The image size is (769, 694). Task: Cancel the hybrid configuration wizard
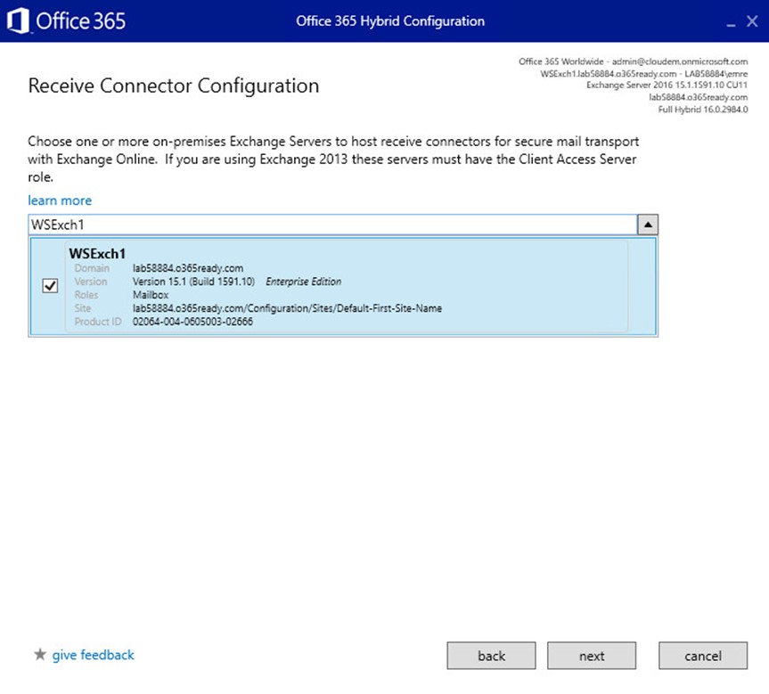(x=703, y=656)
